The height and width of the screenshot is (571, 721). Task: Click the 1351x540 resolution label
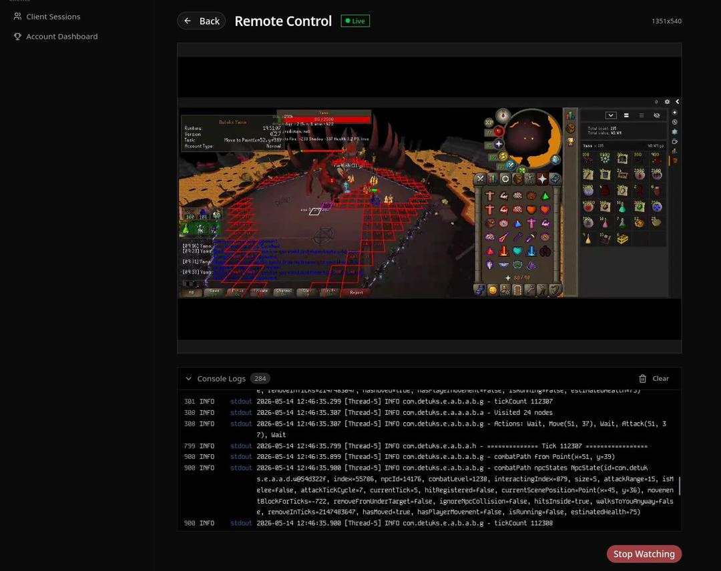click(x=666, y=21)
